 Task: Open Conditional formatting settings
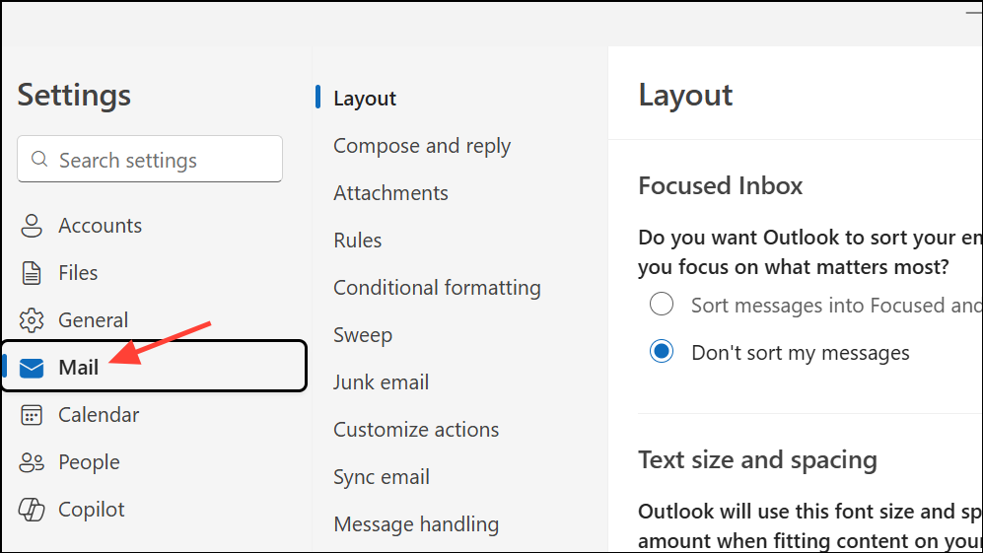coord(437,288)
